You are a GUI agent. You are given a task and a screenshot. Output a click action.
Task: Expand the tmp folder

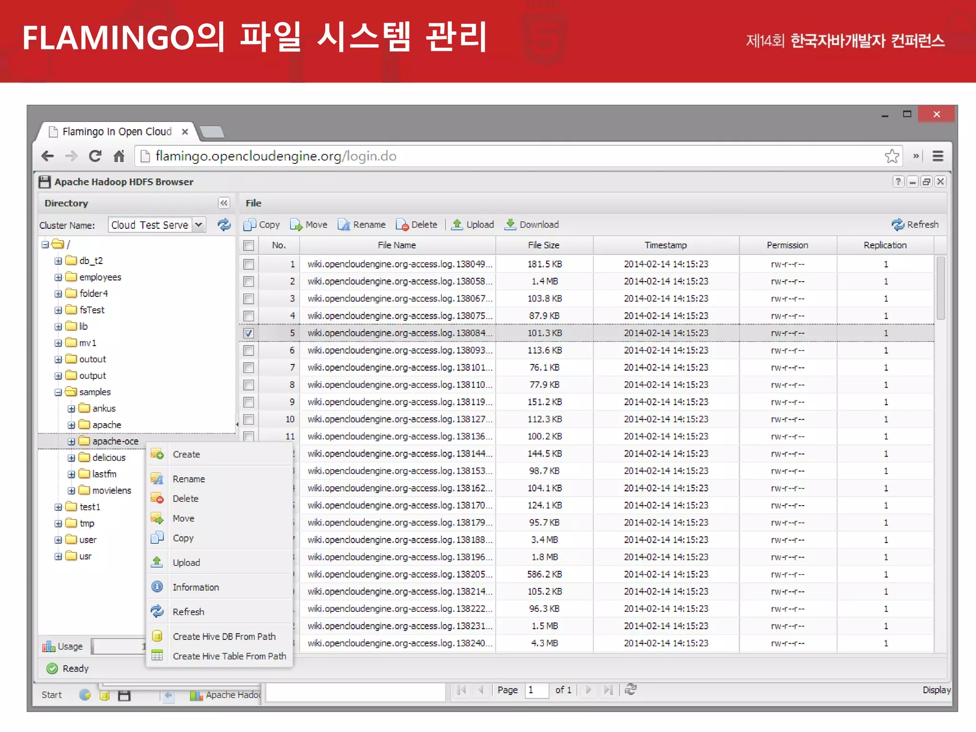pos(58,523)
